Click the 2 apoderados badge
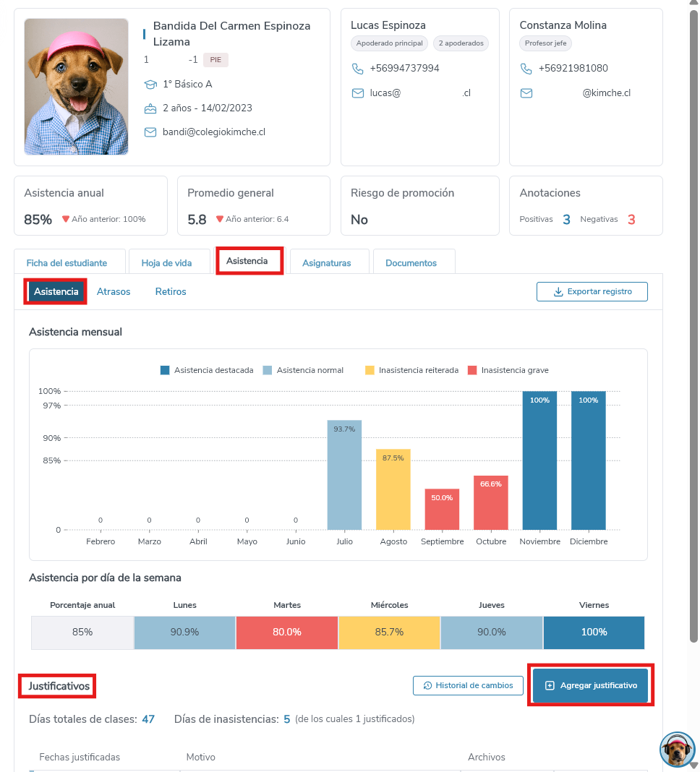 point(461,43)
